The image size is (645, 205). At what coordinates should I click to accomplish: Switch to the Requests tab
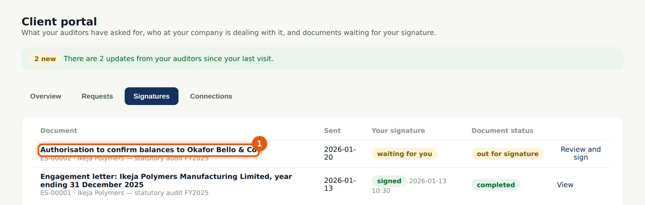(x=97, y=96)
